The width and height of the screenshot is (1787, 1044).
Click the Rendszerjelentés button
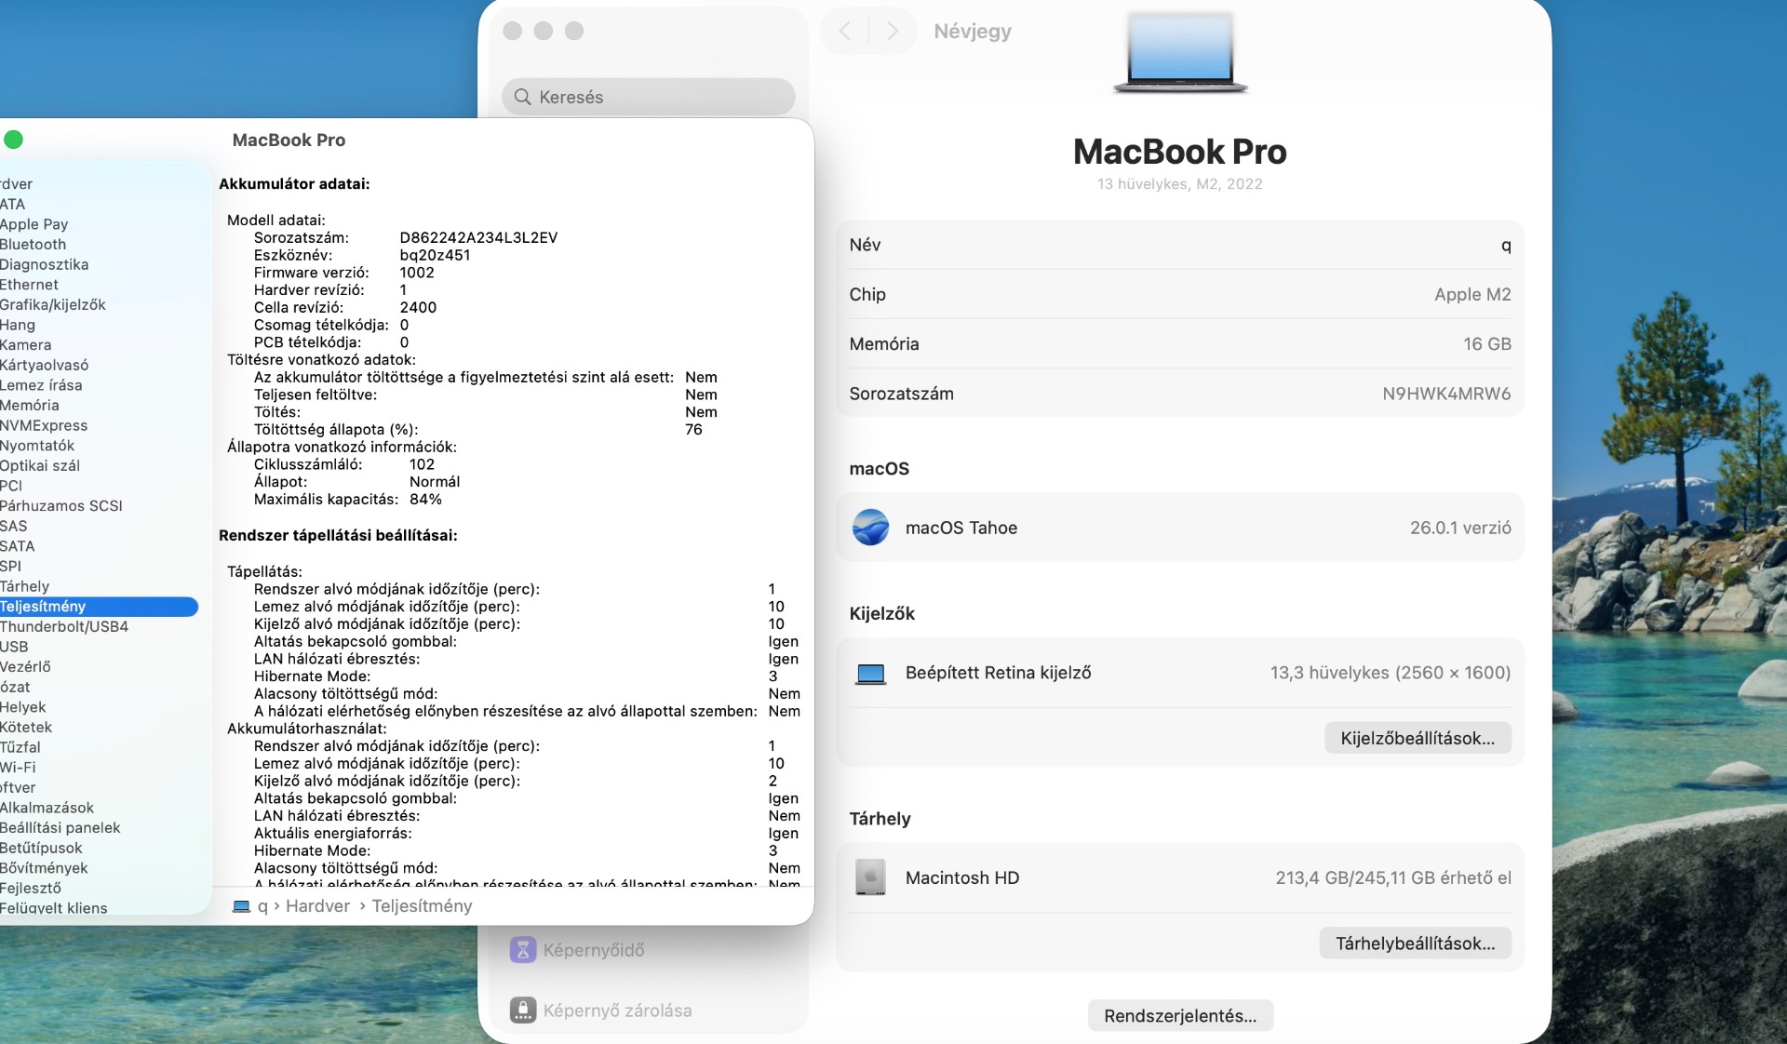coord(1179,1016)
